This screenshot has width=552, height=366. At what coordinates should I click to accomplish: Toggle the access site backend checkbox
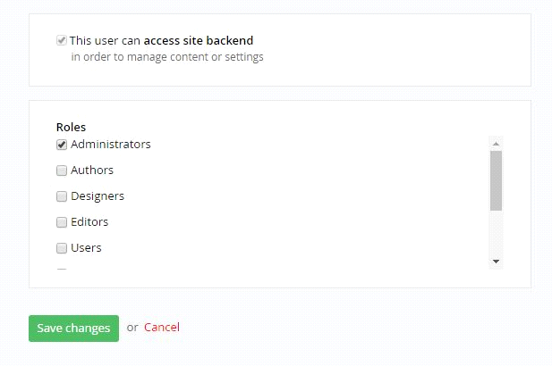tap(62, 40)
